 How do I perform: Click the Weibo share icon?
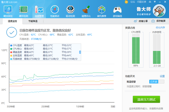click(x=135, y=21)
